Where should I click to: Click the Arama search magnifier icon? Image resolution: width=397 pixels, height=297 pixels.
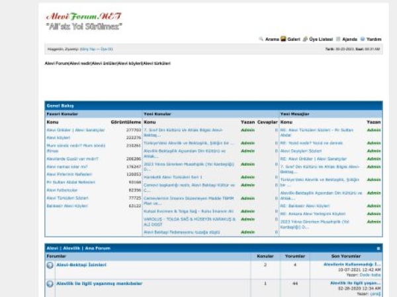pyautogui.click(x=261, y=39)
